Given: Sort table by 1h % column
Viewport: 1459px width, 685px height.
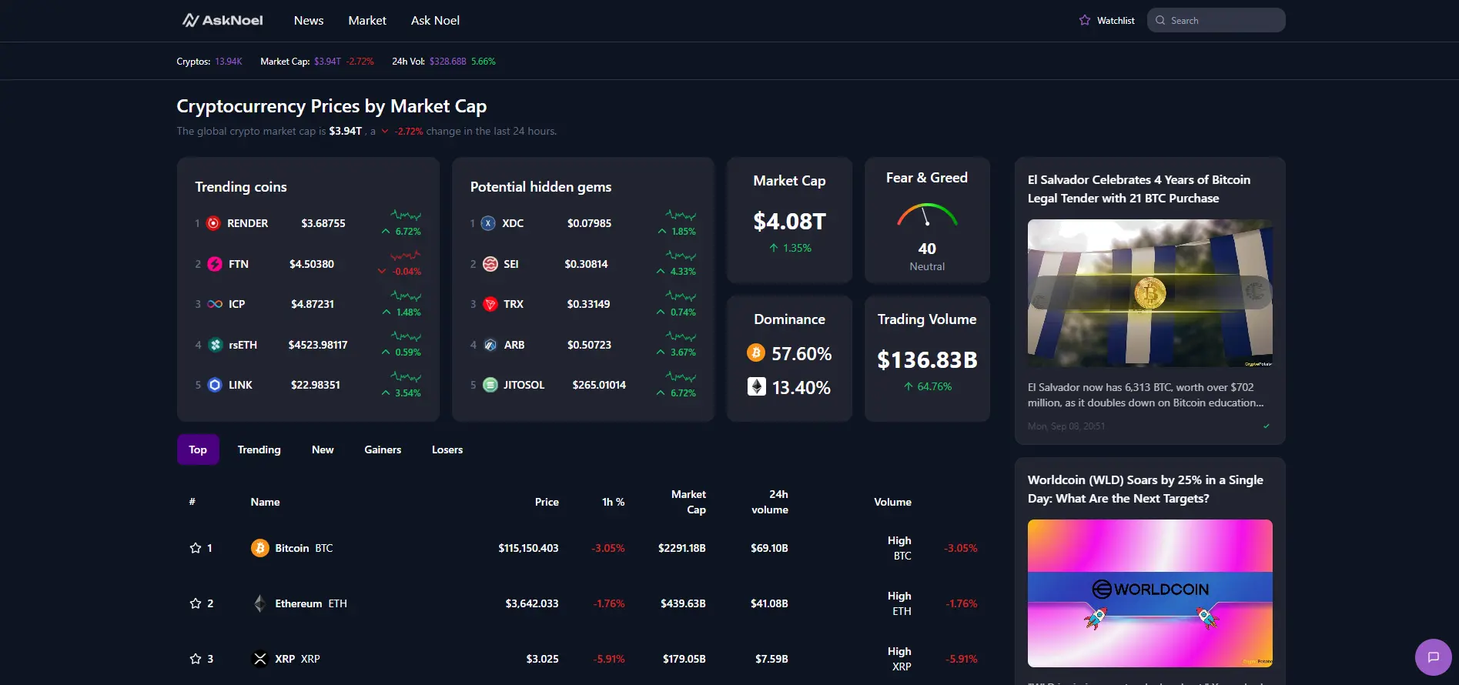Looking at the screenshot, I should pyautogui.click(x=613, y=502).
